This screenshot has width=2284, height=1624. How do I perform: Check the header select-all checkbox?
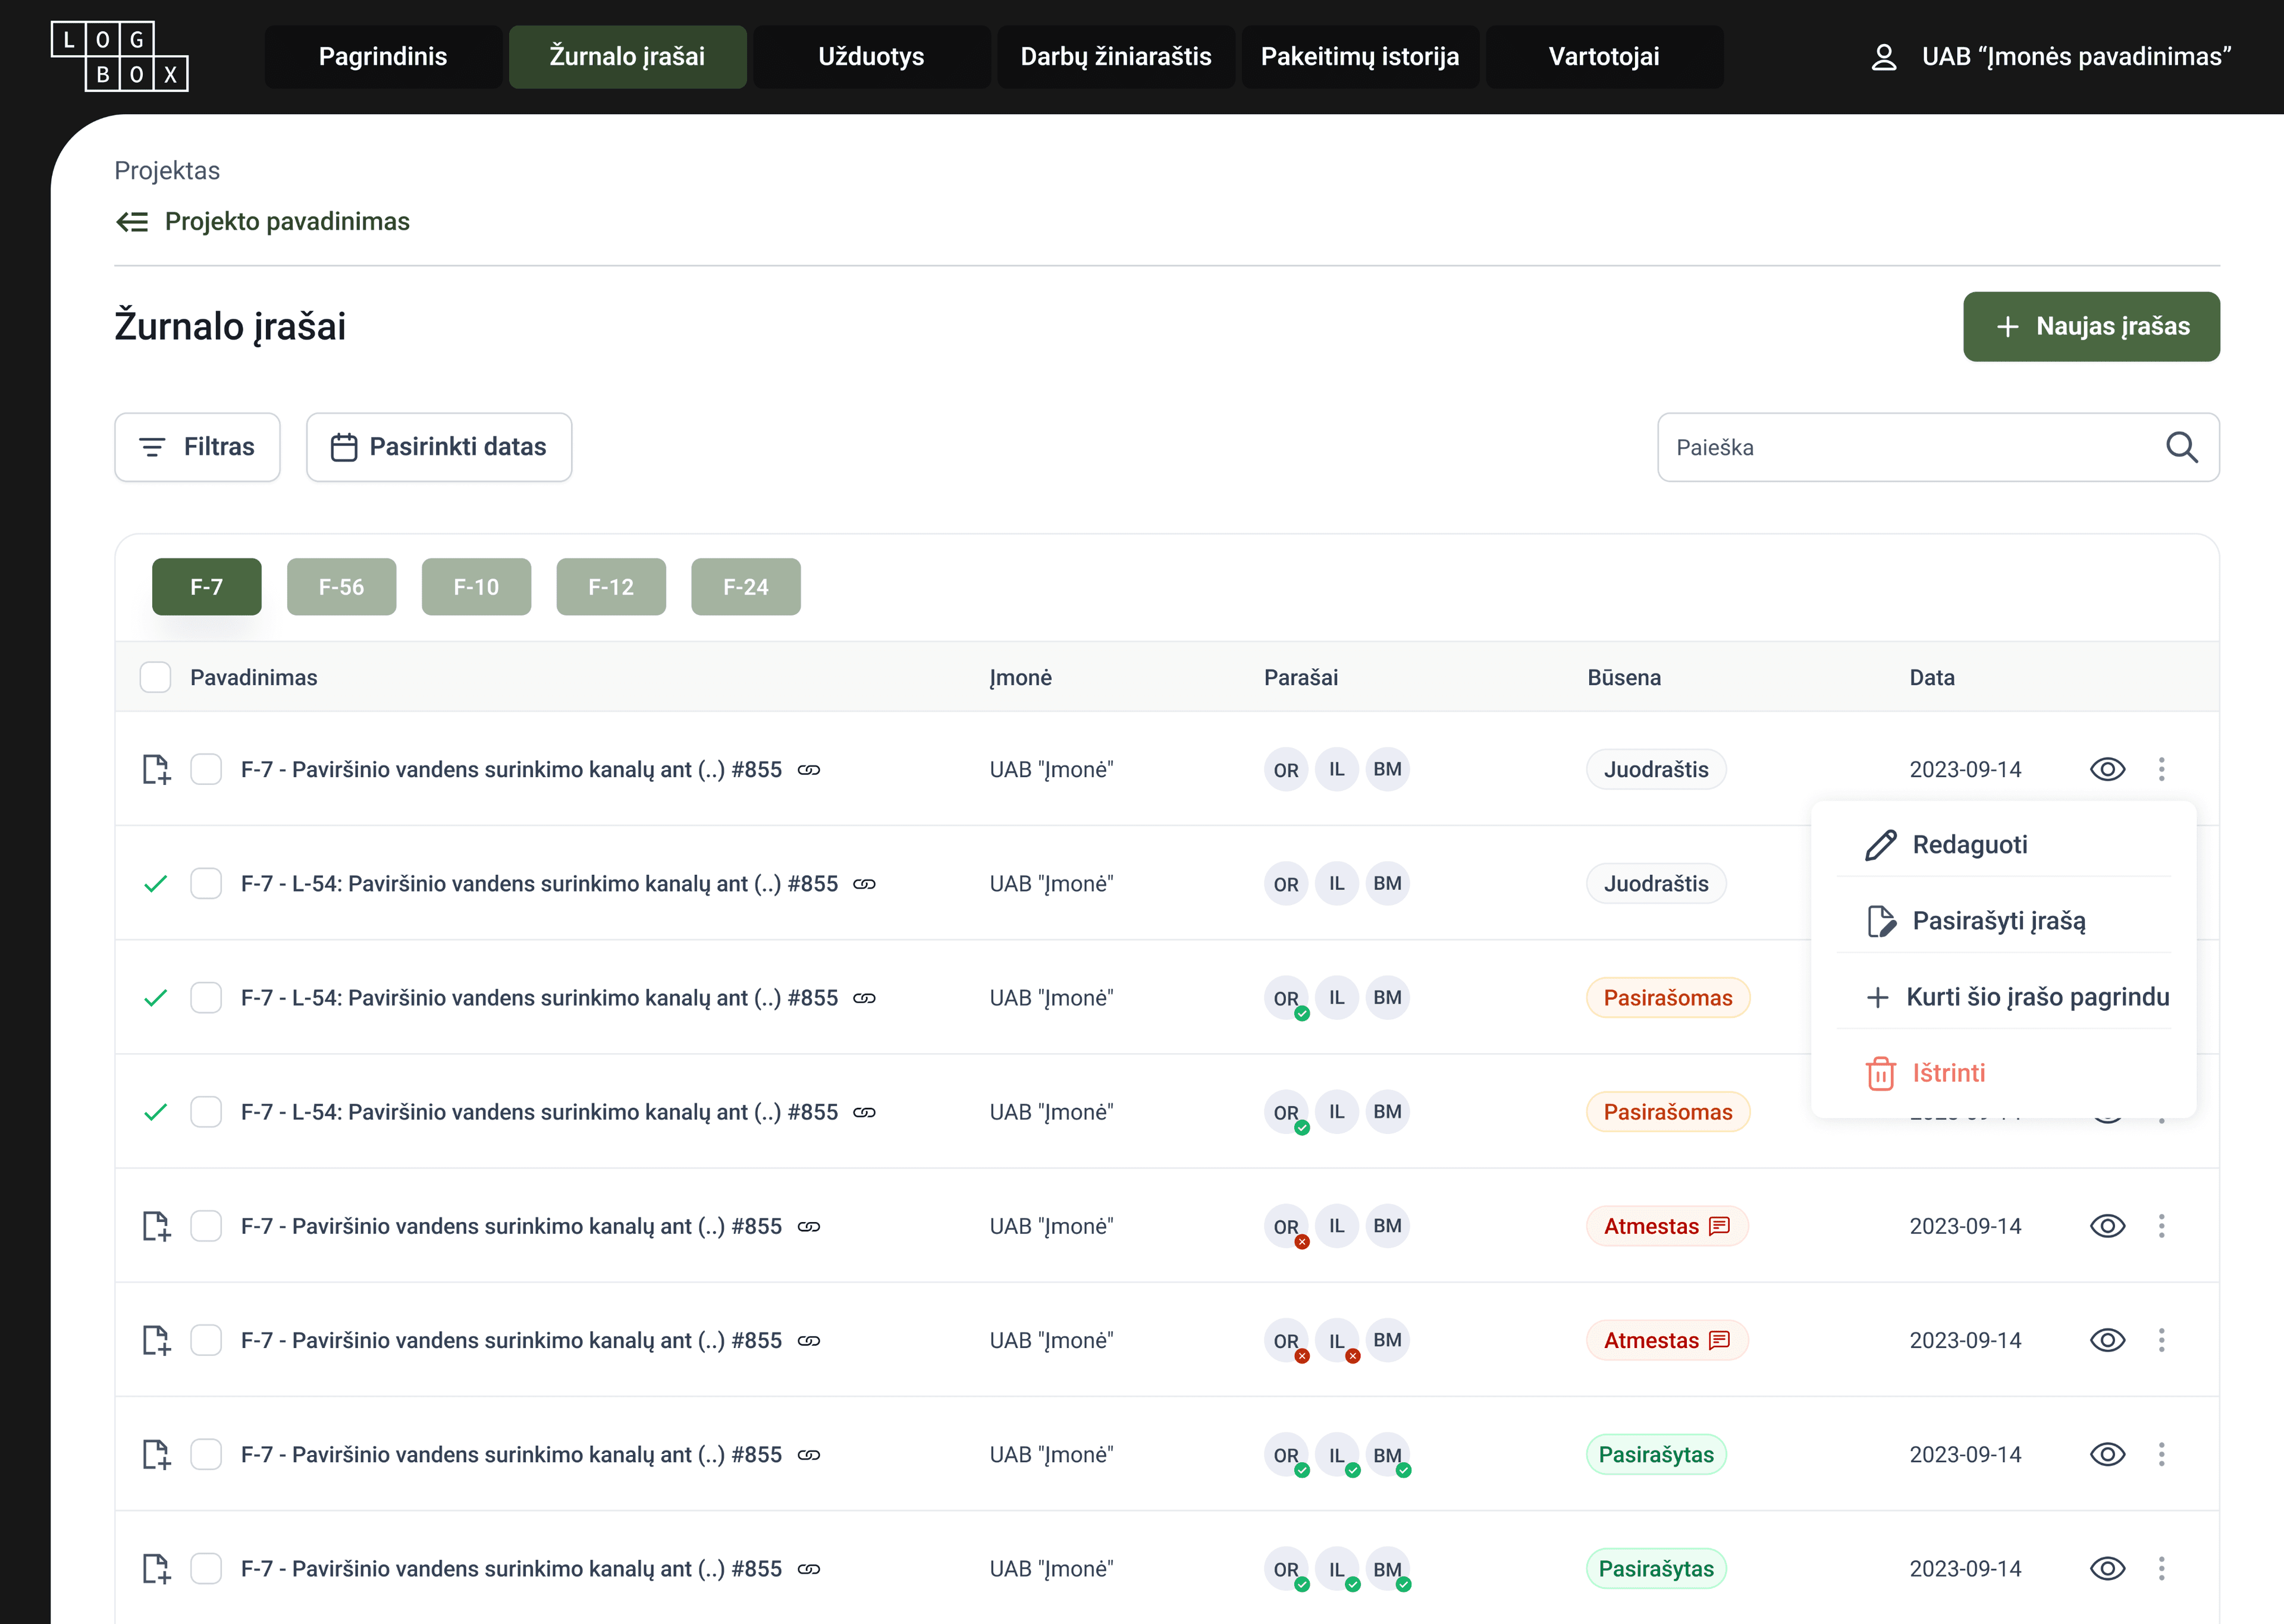pos(156,677)
